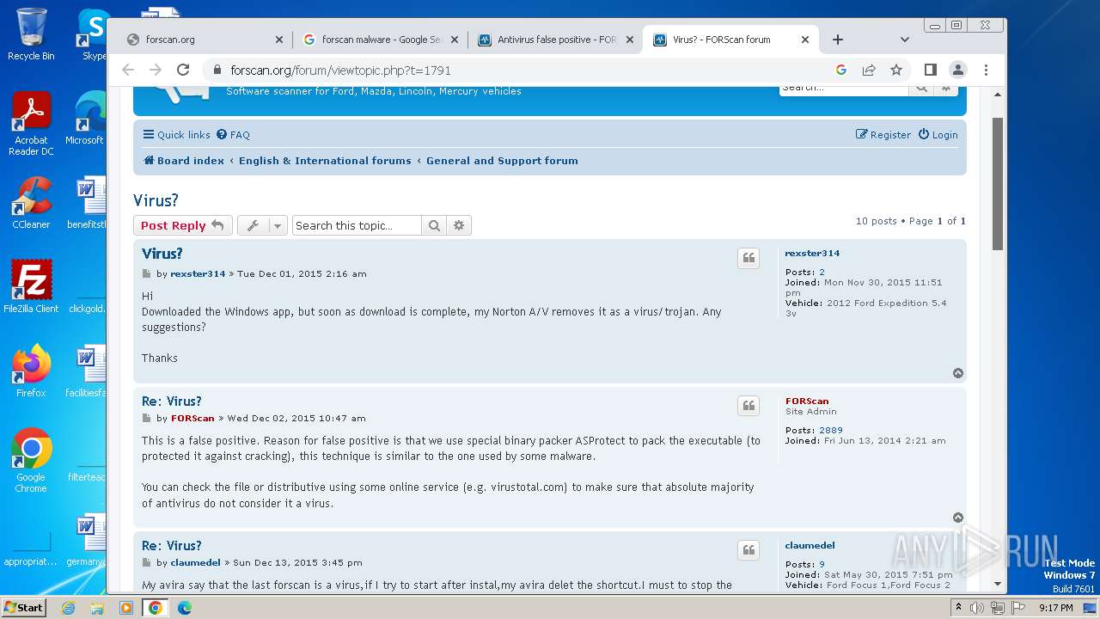Click the Post Reply button
Screen dimensions: 1100x619
[182, 225]
